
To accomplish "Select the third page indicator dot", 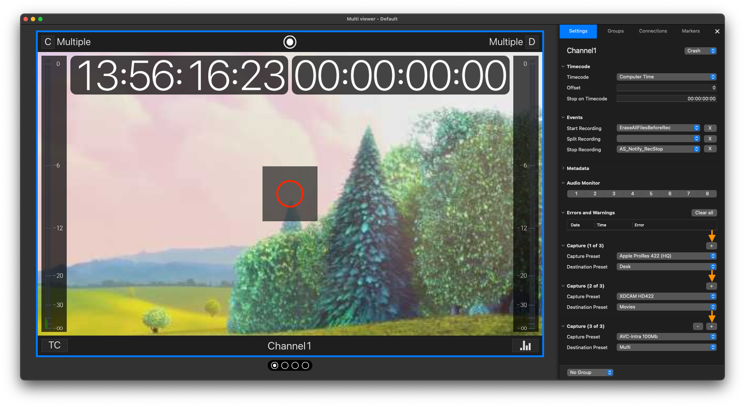I will tap(295, 366).
